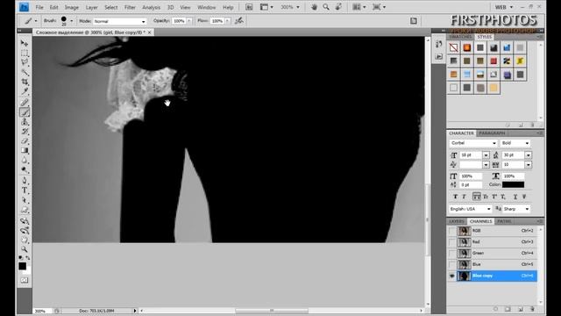Select the Path Selection tool
The image size is (561, 316).
(x=25, y=200)
